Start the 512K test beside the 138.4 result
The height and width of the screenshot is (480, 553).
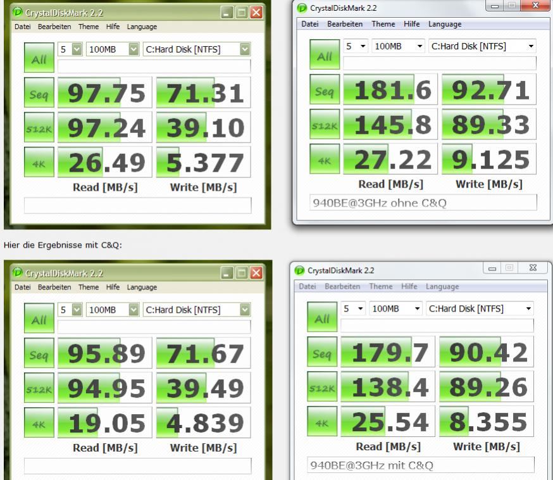[x=322, y=386]
